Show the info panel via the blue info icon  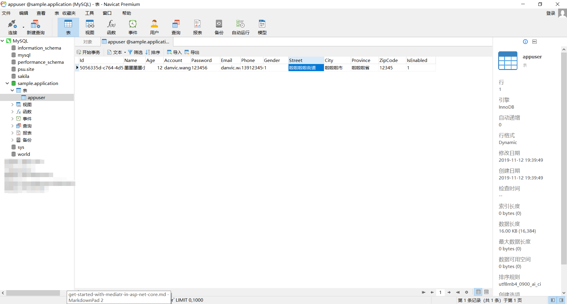pos(525,42)
